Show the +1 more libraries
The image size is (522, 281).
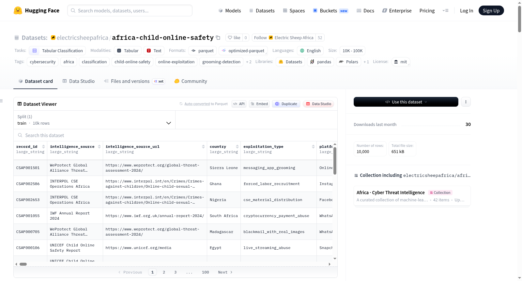[366, 62]
